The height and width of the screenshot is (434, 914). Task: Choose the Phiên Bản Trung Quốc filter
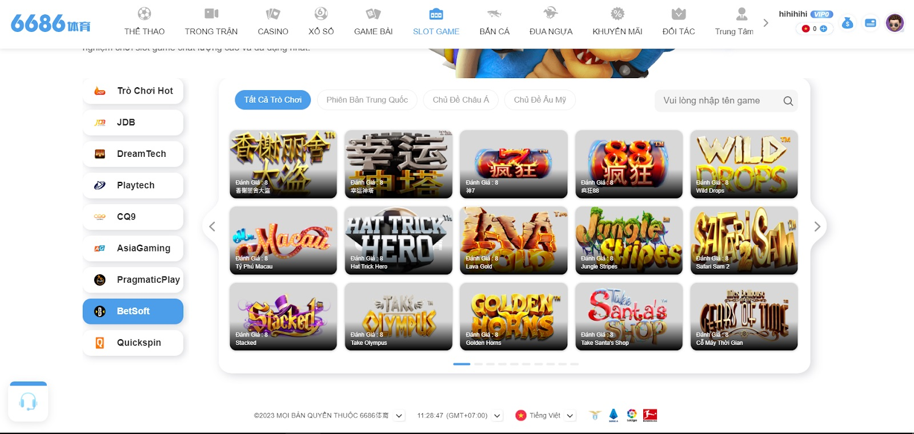tap(367, 100)
